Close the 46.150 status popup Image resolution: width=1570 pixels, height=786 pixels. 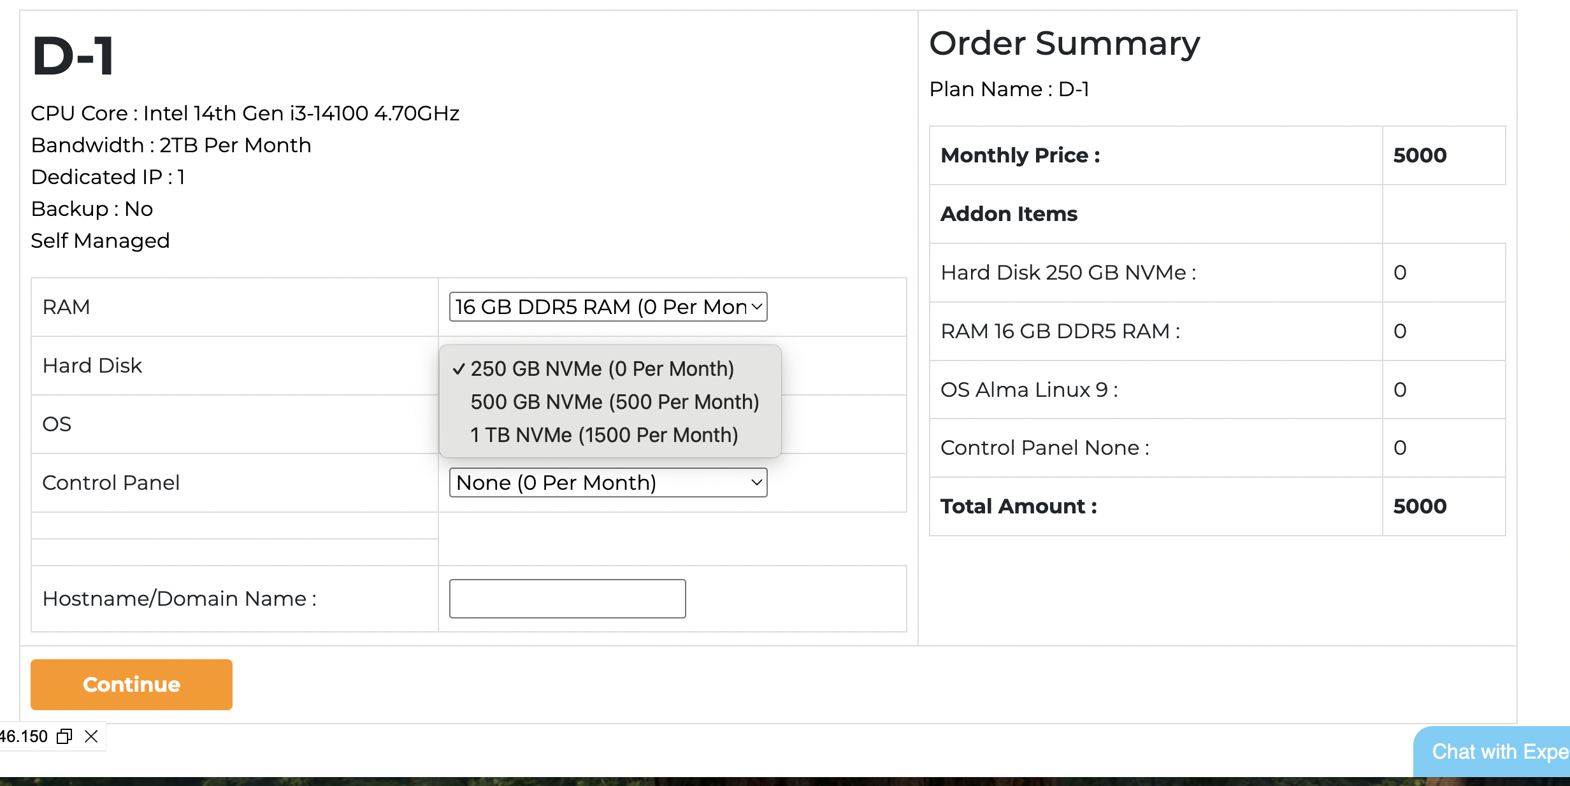[91, 736]
